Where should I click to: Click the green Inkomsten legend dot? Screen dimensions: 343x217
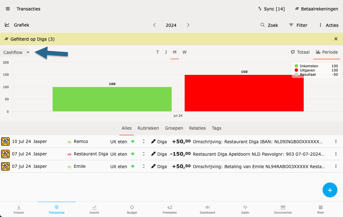(x=296, y=66)
